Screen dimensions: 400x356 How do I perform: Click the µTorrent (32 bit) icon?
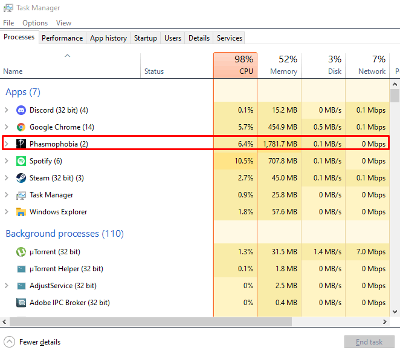(21, 252)
